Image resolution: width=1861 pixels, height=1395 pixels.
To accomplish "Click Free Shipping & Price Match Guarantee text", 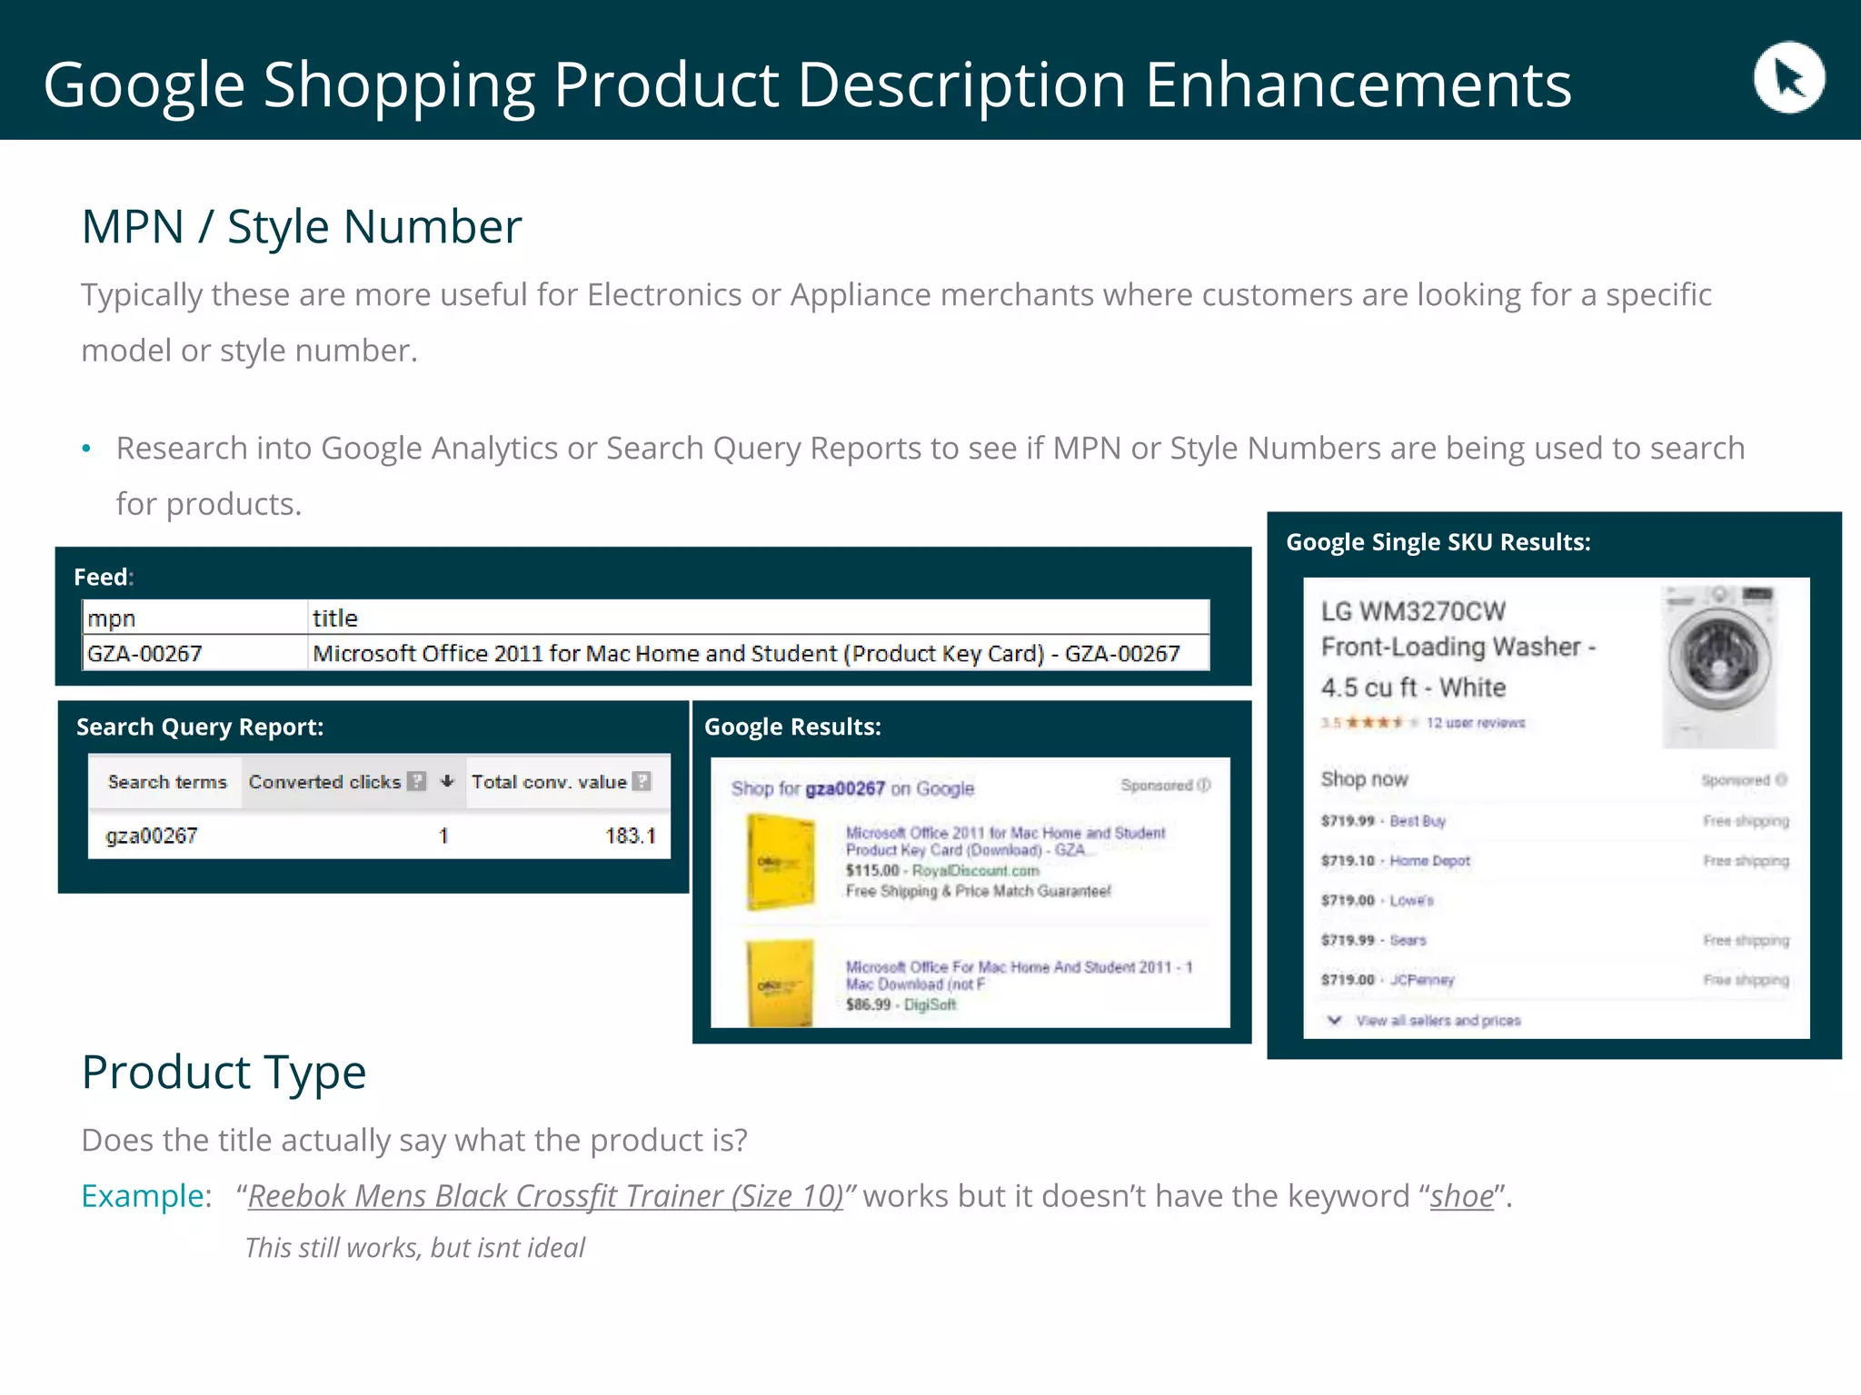I will [x=979, y=891].
